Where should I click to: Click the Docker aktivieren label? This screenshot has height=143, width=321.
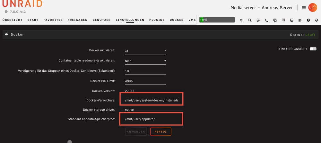pos(102,50)
